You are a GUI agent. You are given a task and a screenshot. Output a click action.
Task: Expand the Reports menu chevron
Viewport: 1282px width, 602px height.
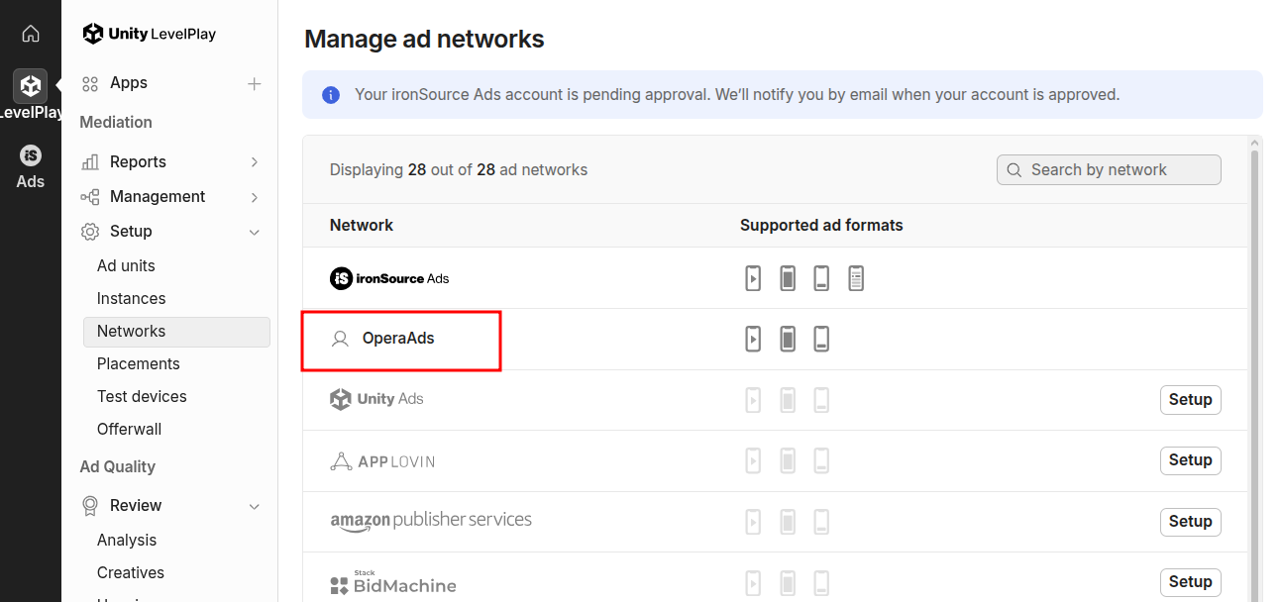(255, 162)
